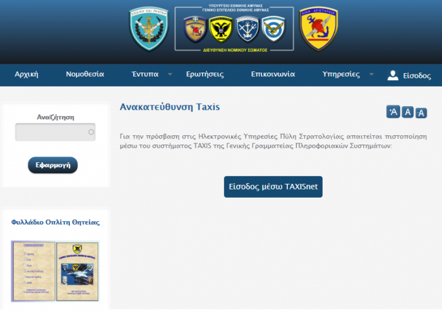Screen dimensions: 442x312
Task: Click the yellow double-headed eagle army emblem
Action: (221, 29)
